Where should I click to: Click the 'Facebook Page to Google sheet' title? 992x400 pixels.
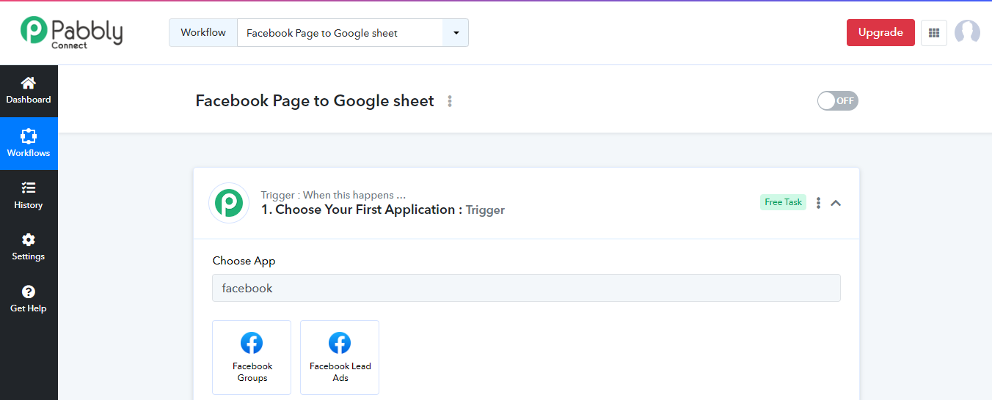click(315, 101)
